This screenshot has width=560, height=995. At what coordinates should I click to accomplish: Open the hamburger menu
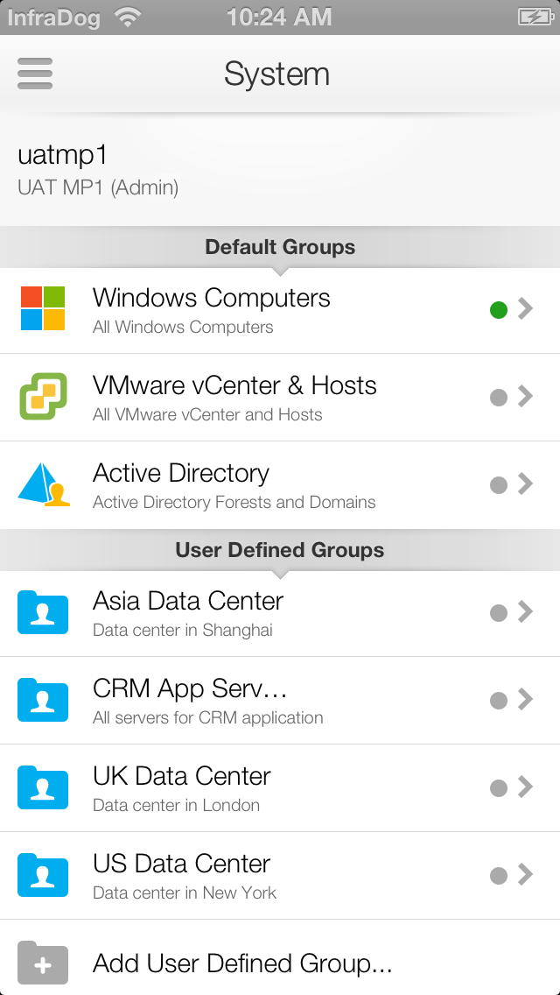[35, 74]
